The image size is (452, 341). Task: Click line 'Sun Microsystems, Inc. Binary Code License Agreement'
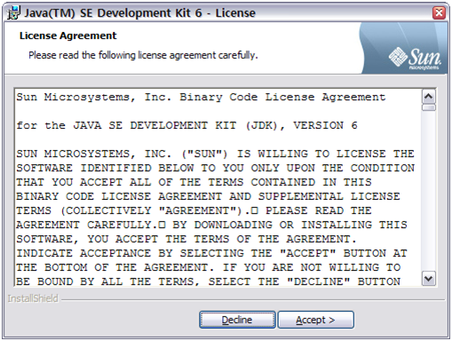coord(201,97)
